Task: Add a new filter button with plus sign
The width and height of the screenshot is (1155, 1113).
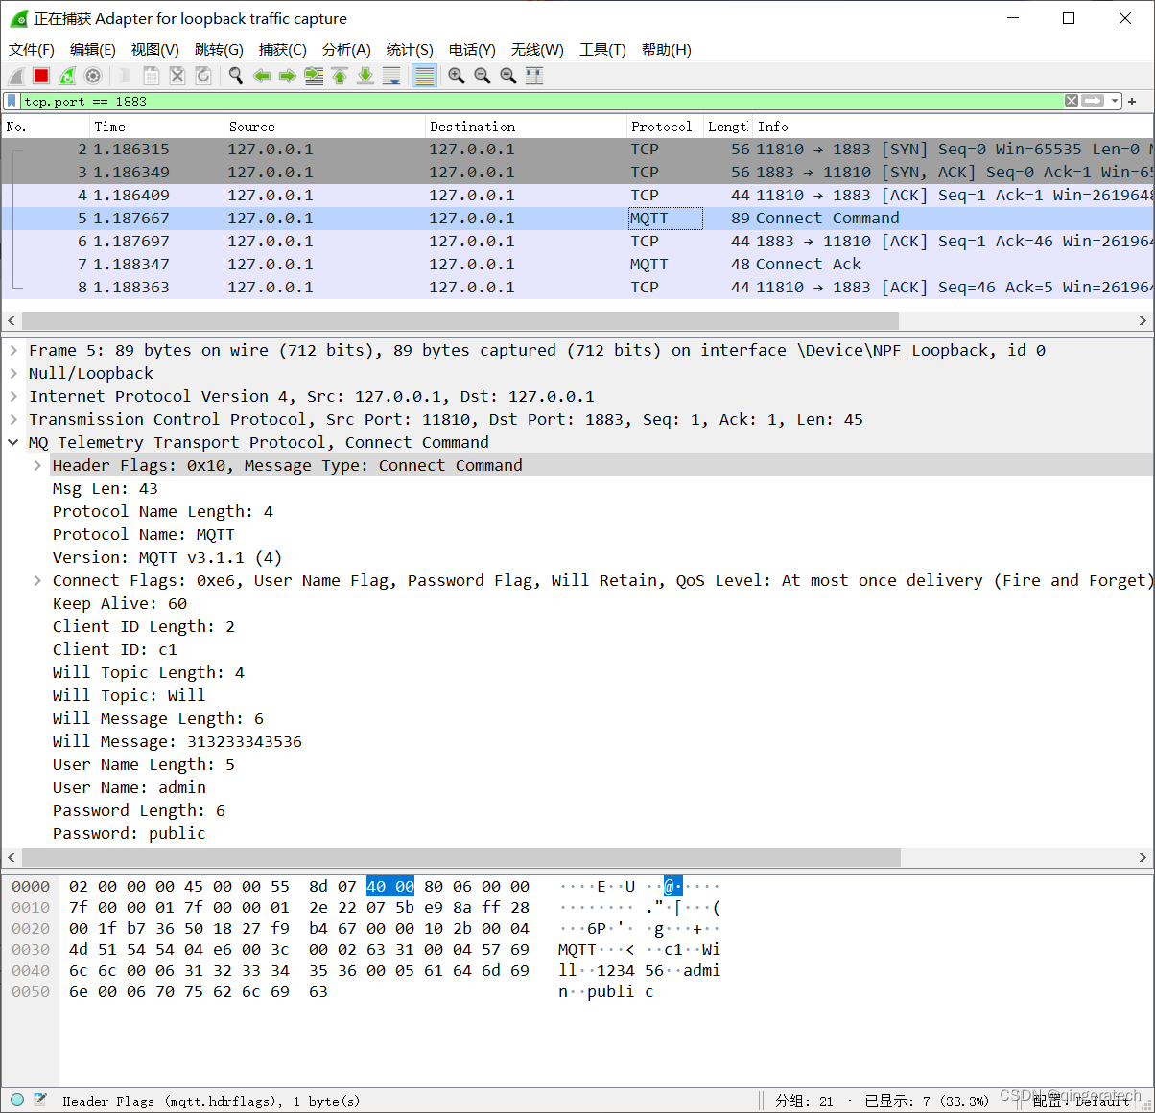Action: coord(1134,101)
